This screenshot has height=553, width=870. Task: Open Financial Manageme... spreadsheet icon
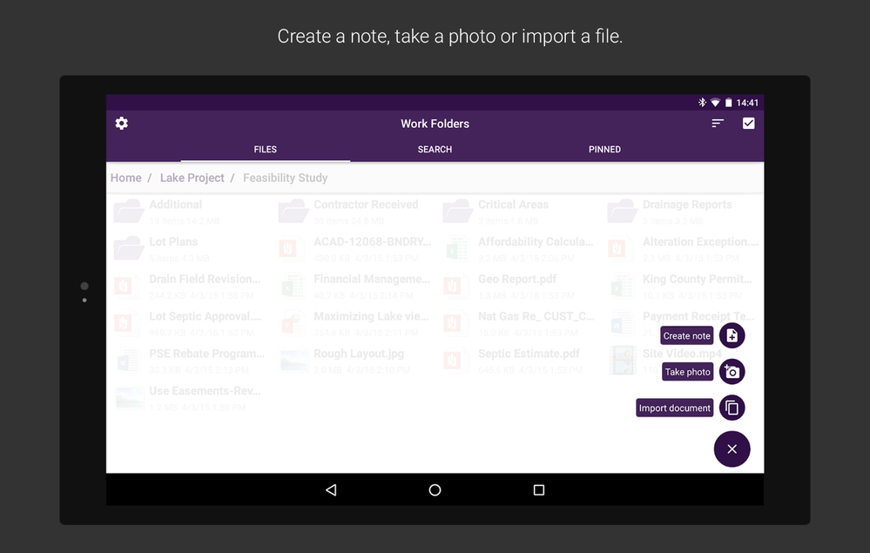click(x=292, y=286)
